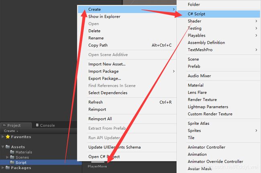Select the Script folder row
Image resolution: width=261 pixels, height=173 pixels.
(41, 162)
